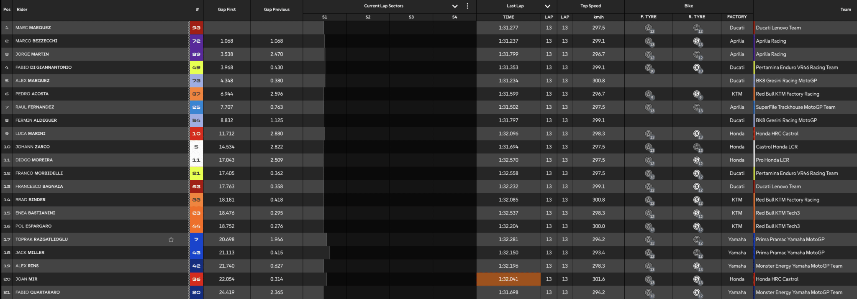Click Marc Marquez's rear tyre icon
This screenshot has height=299, width=857.
[x=698, y=28]
